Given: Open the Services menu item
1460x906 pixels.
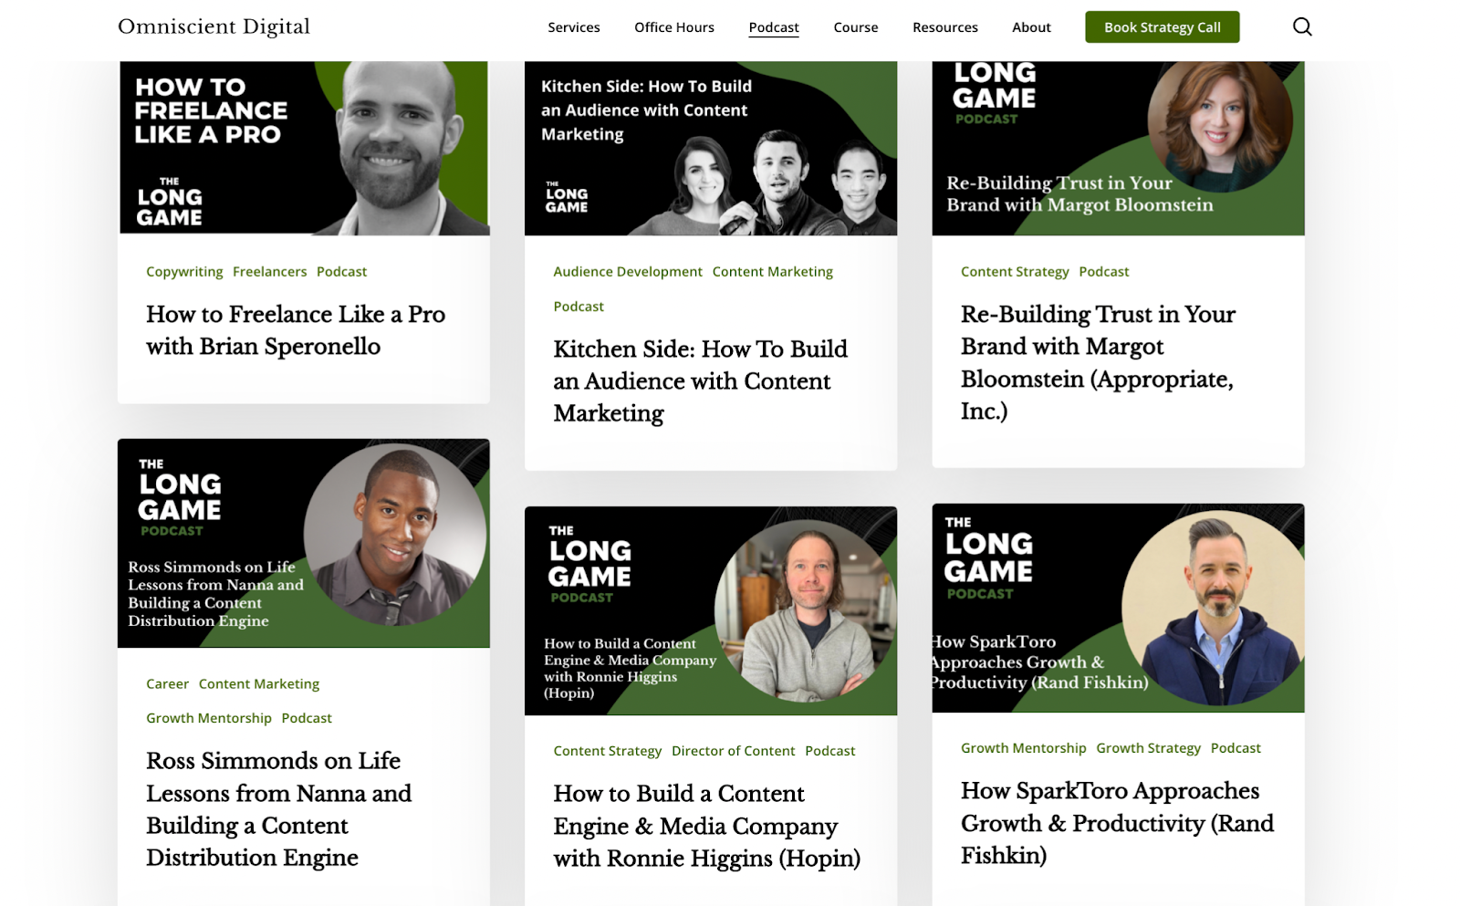Looking at the screenshot, I should point(574,27).
